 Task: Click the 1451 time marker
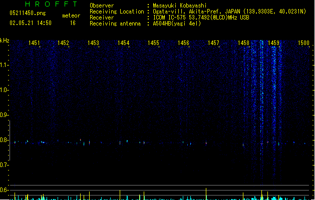(34, 43)
